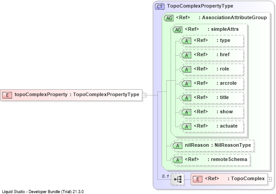Select the ': arcrole' attribute label
Image resolution: width=276 pixels, height=194 pixels.
click(227, 83)
